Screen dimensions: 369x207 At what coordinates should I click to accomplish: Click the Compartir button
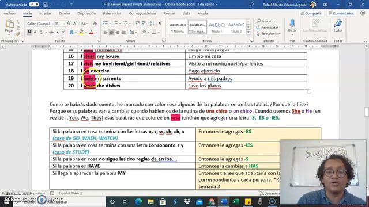click(311, 13)
